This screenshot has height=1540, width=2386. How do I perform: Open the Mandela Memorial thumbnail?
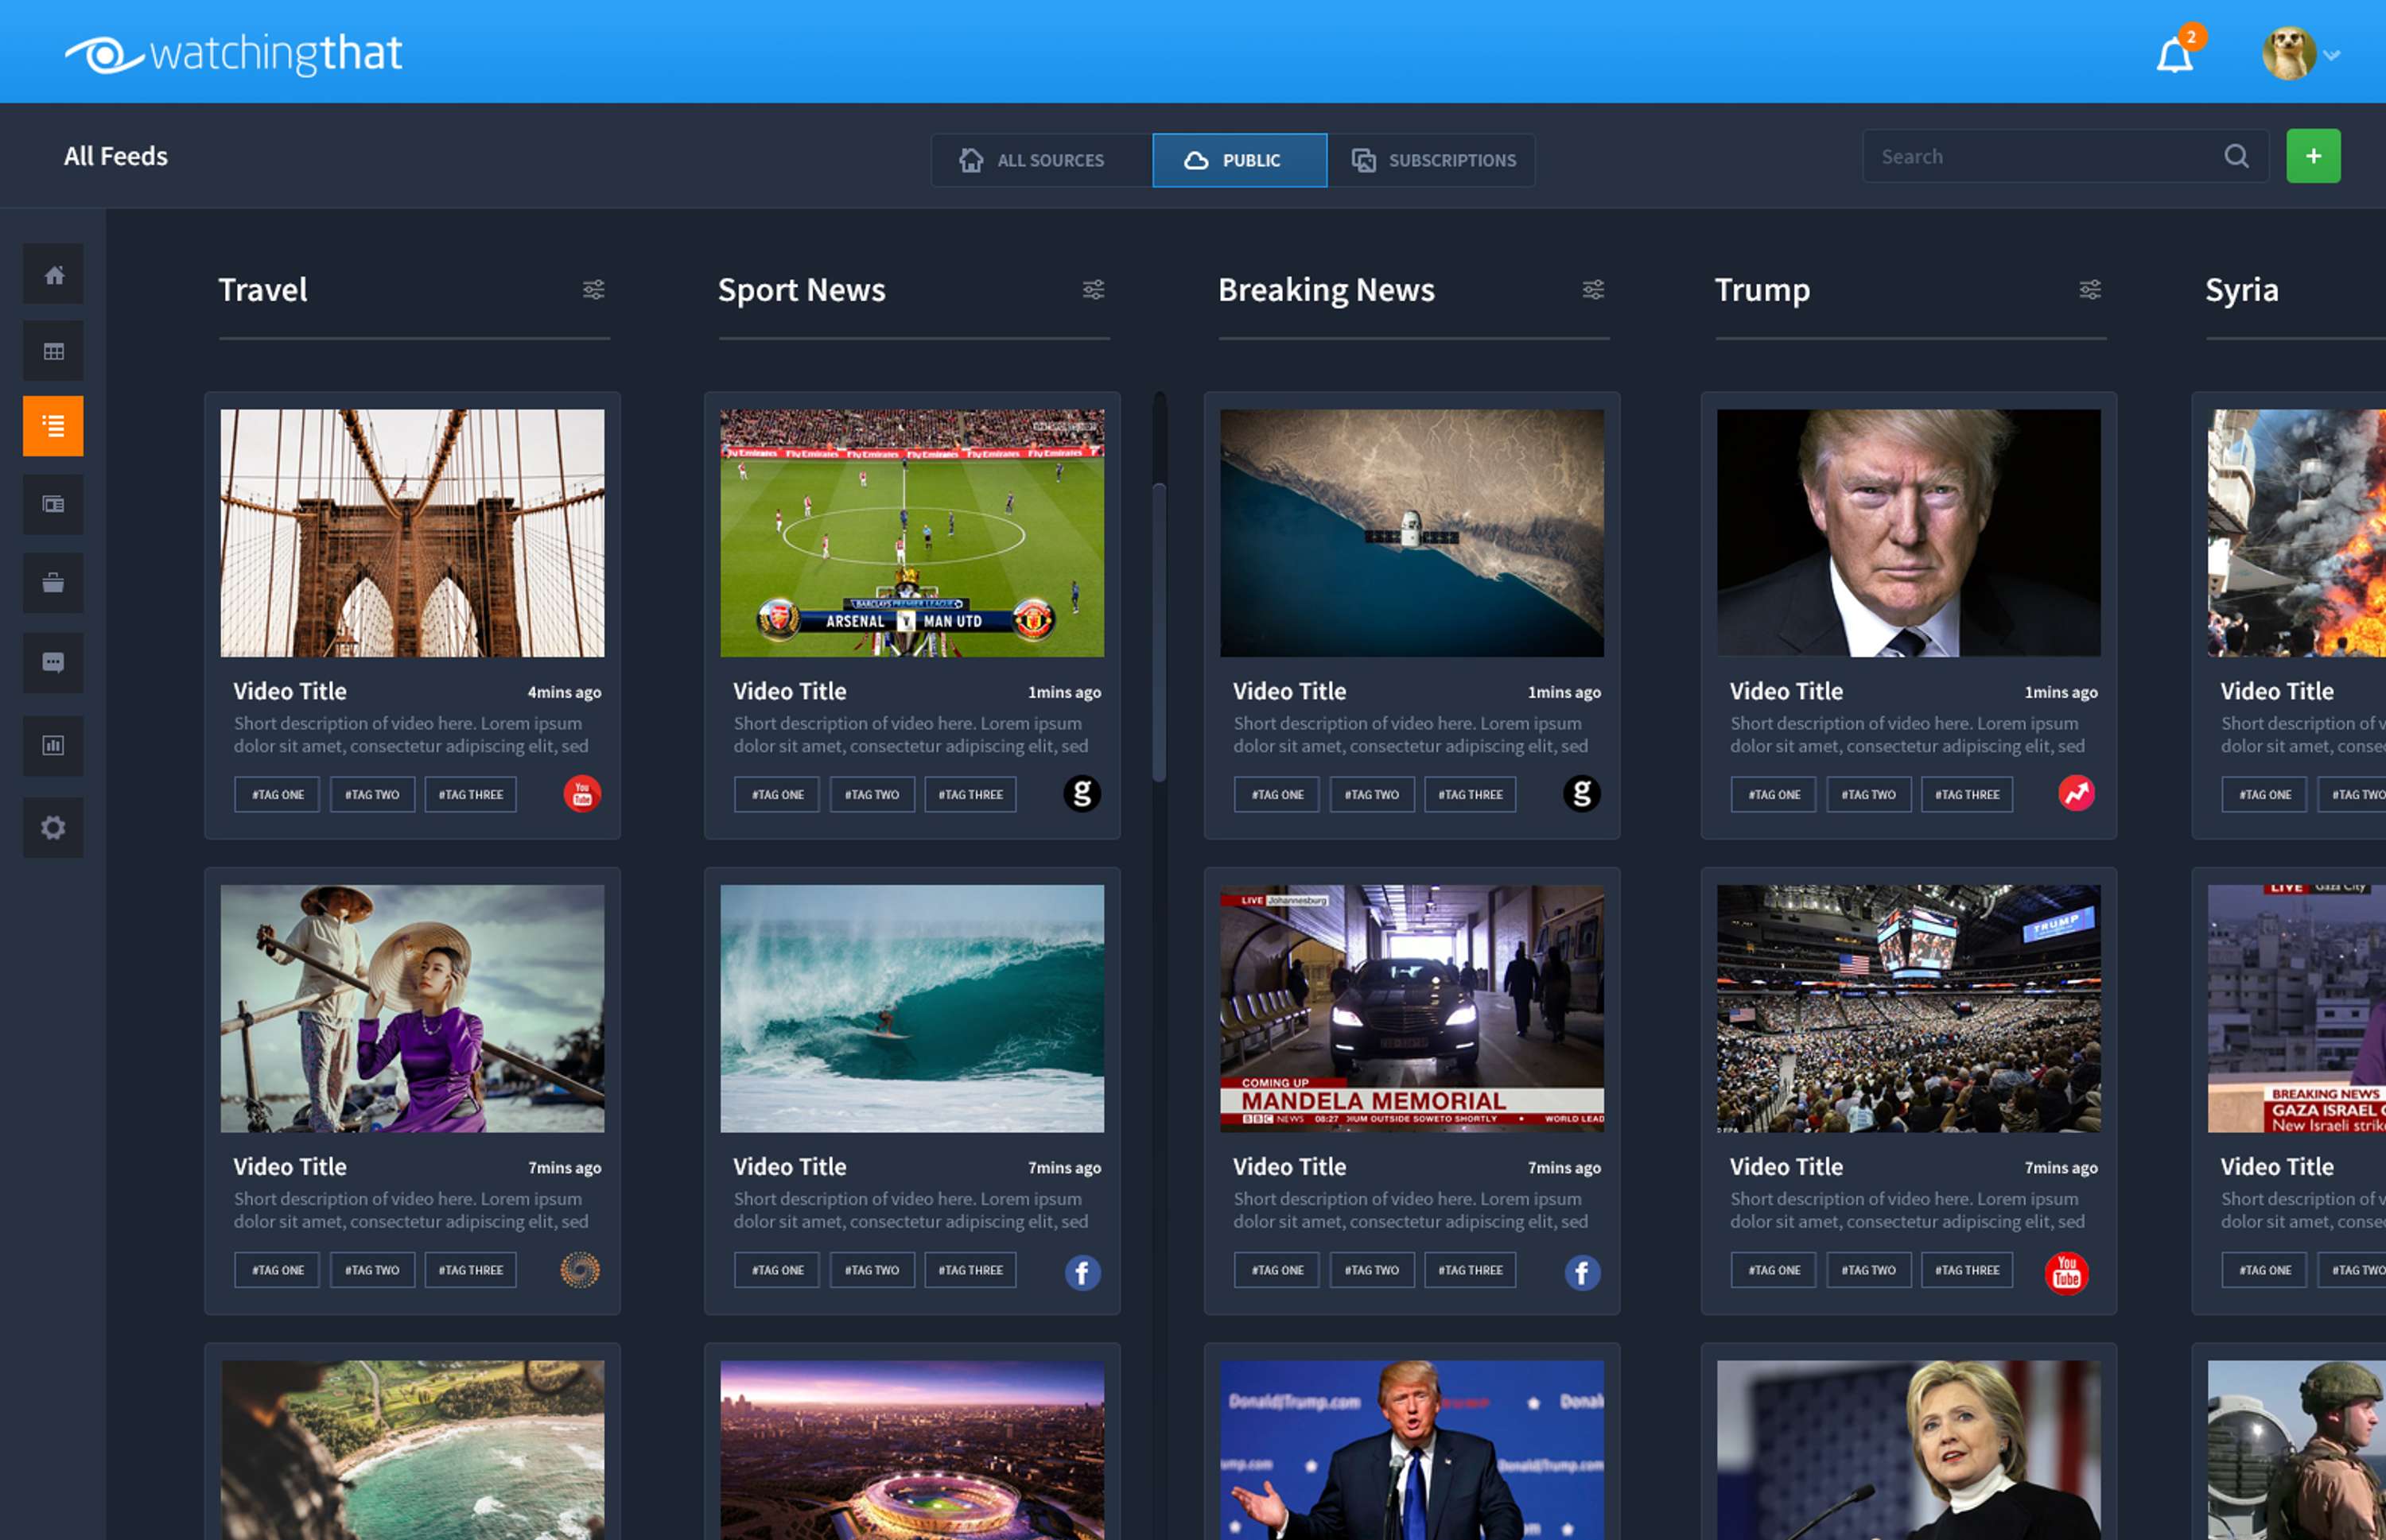click(1412, 1008)
